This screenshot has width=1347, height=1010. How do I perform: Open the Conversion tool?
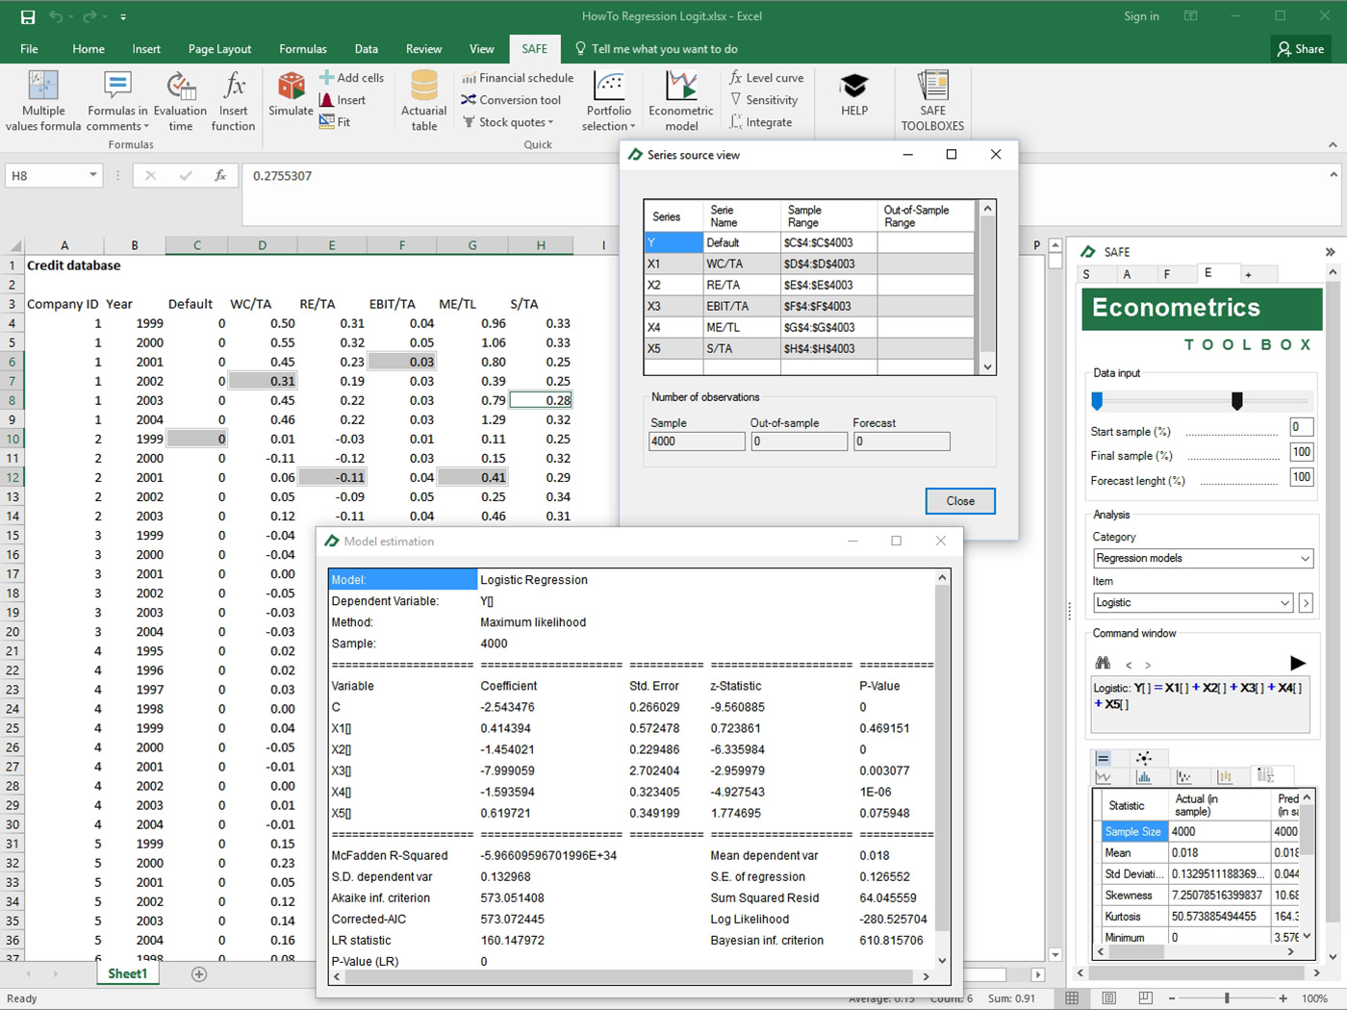[x=511, y=100]
